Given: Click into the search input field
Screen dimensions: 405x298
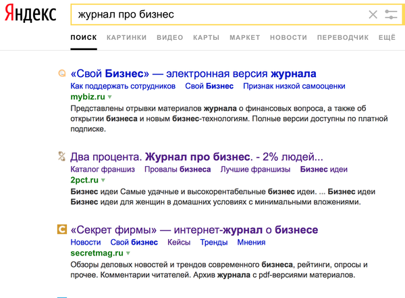Looking at the screenshot, I should click(216, 14).
